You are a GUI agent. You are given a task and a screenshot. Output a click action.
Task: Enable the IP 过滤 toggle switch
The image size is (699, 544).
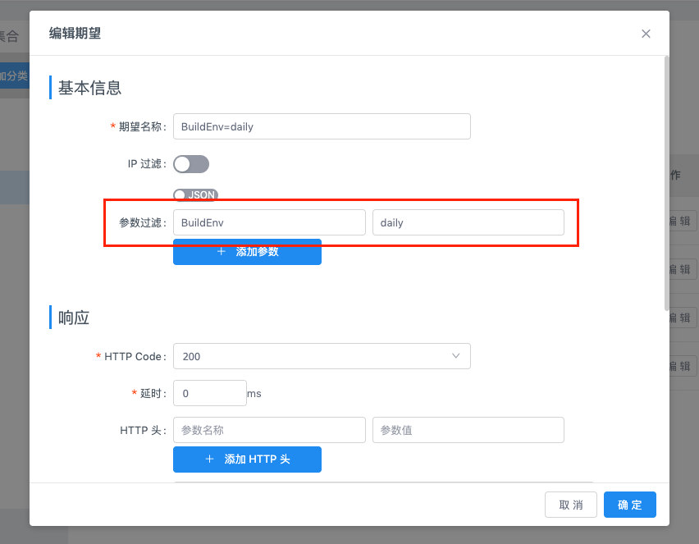191,164
